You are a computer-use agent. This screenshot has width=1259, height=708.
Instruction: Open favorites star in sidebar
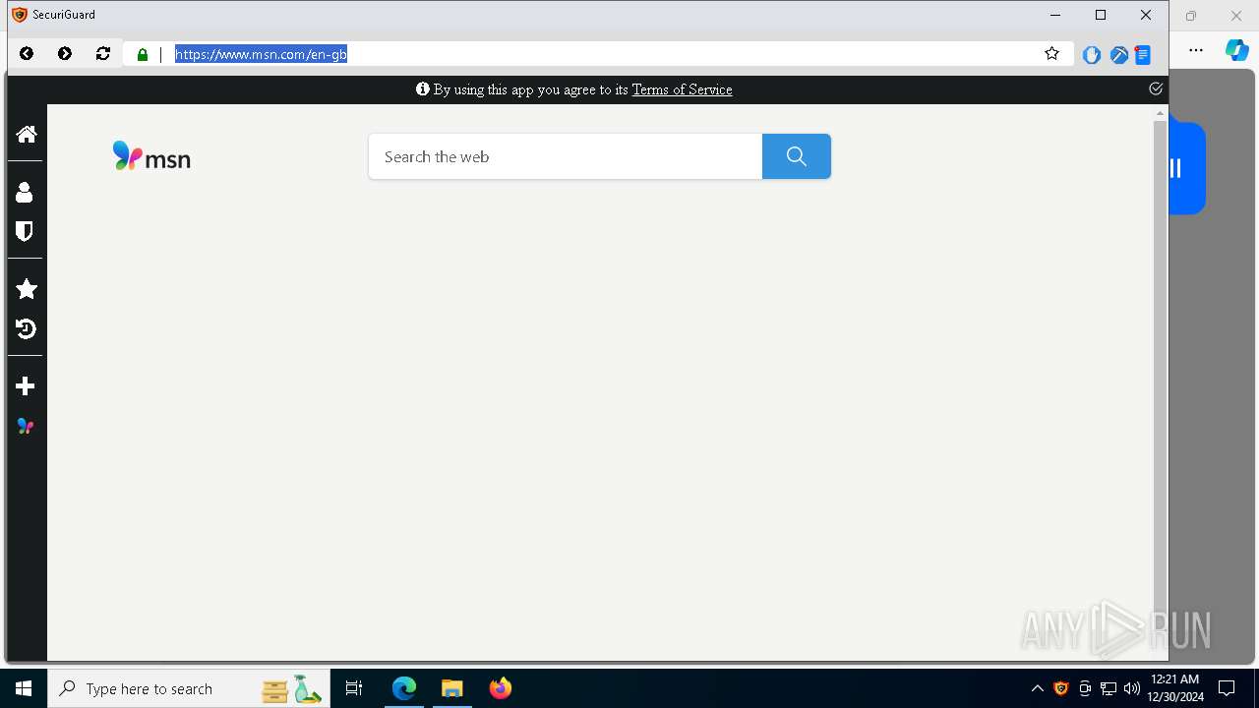27,289
